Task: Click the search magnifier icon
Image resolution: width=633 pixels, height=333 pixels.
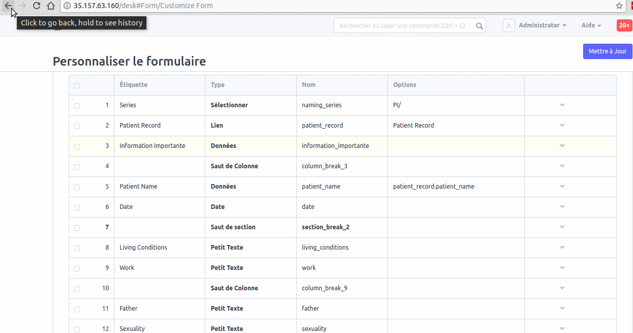Action: 479,26
